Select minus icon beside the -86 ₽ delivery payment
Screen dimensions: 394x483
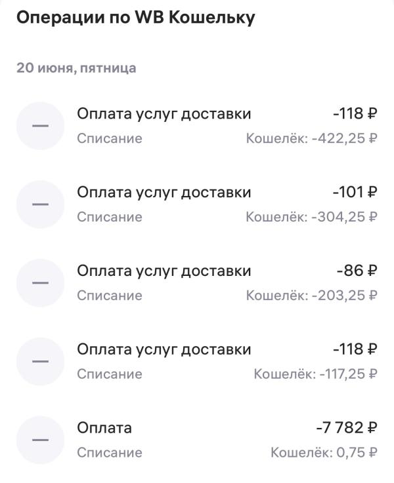point(40,283)
